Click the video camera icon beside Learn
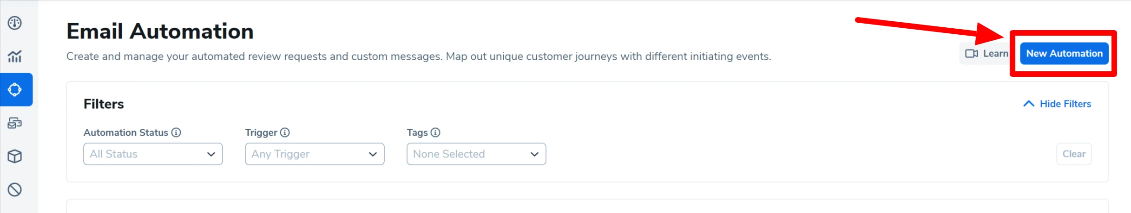Viewport: 1131px width, 213px height. (x=971, y=54)
